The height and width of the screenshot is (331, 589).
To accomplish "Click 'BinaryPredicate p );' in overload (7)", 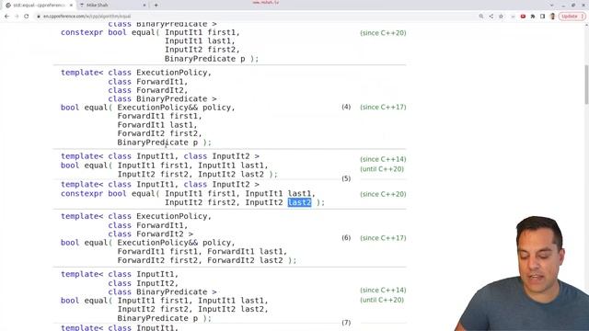I will point(164,318).
